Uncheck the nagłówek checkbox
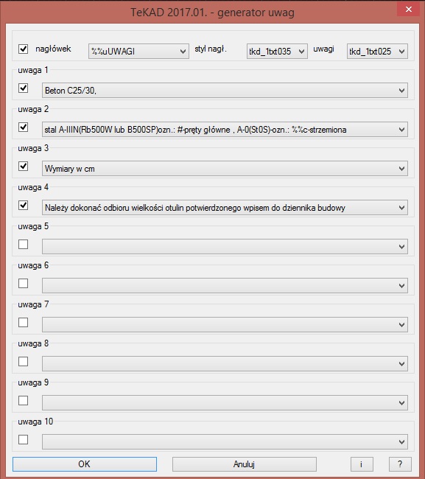Viewport: 425px width, 479px height. coord(24,49)
